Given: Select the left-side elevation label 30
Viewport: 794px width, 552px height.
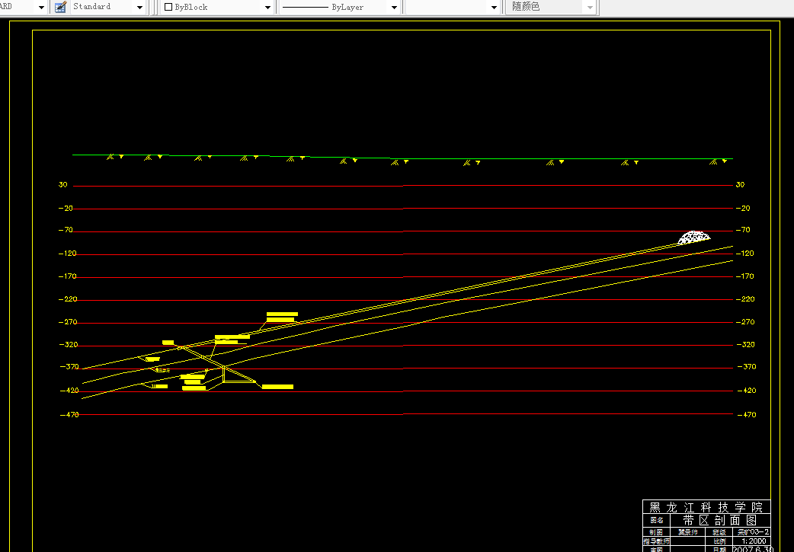Looking at the screenshot, I should [x=62, y=185].
